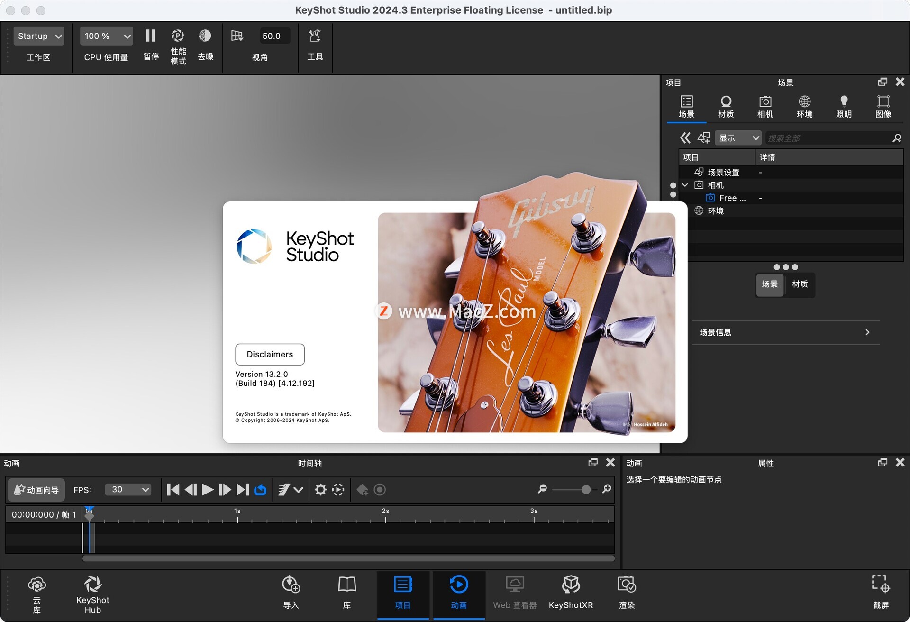Zoom out the timeline with left magnifier
The height and width of the screenshot is (622, 910).
543,489
